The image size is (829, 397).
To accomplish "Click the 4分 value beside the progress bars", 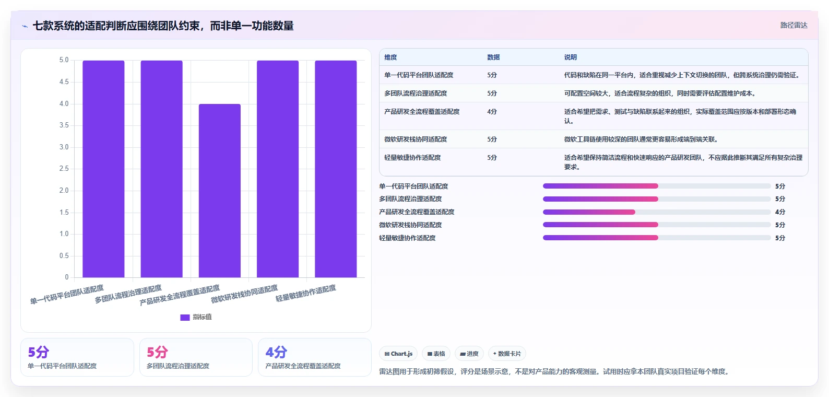I will tap(780, 212).
